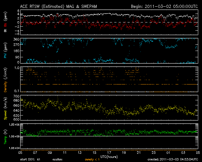202x162 pixels.
Task: Click the Begin date timestamp text
Action: (164, 6)
